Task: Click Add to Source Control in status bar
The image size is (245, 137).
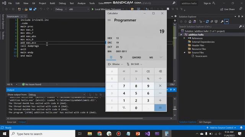Action: pos(221,128)
